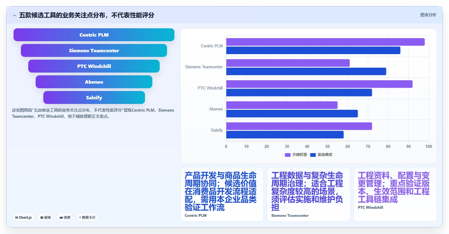The height and width of the screenshot is (234, 449).
Task: Click the Salsify axis label in chart
Action: pos(217,130)
